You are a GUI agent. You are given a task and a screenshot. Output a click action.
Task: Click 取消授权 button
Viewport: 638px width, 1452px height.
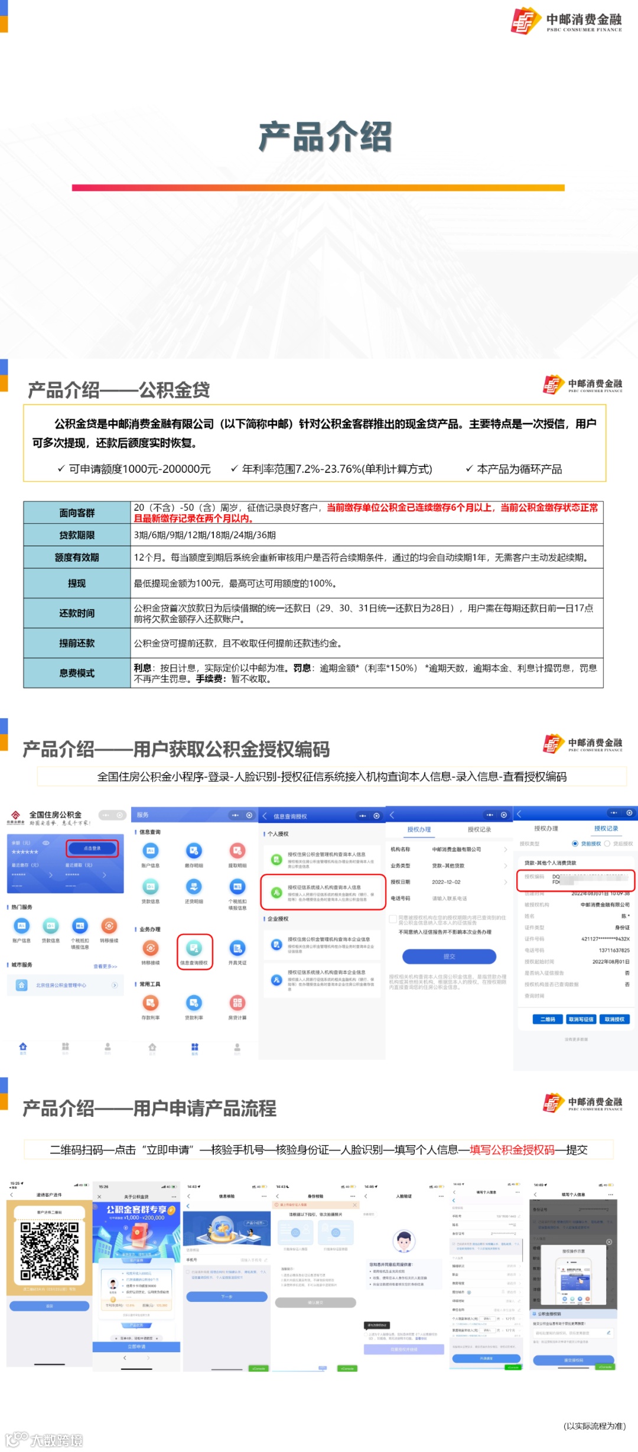614,1019
